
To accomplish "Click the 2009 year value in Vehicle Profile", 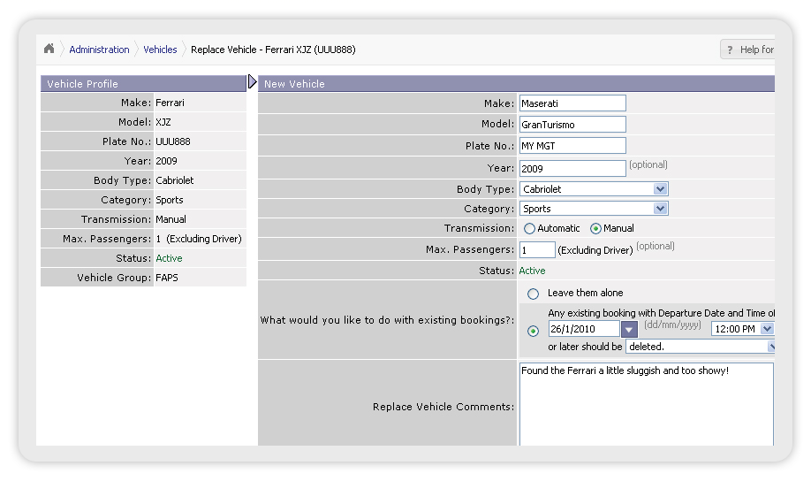I will click(167, 161).
